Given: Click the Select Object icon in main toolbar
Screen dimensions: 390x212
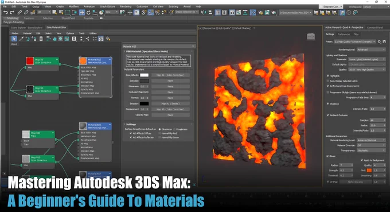Looking at the screenshot, I should click(54, 12).
